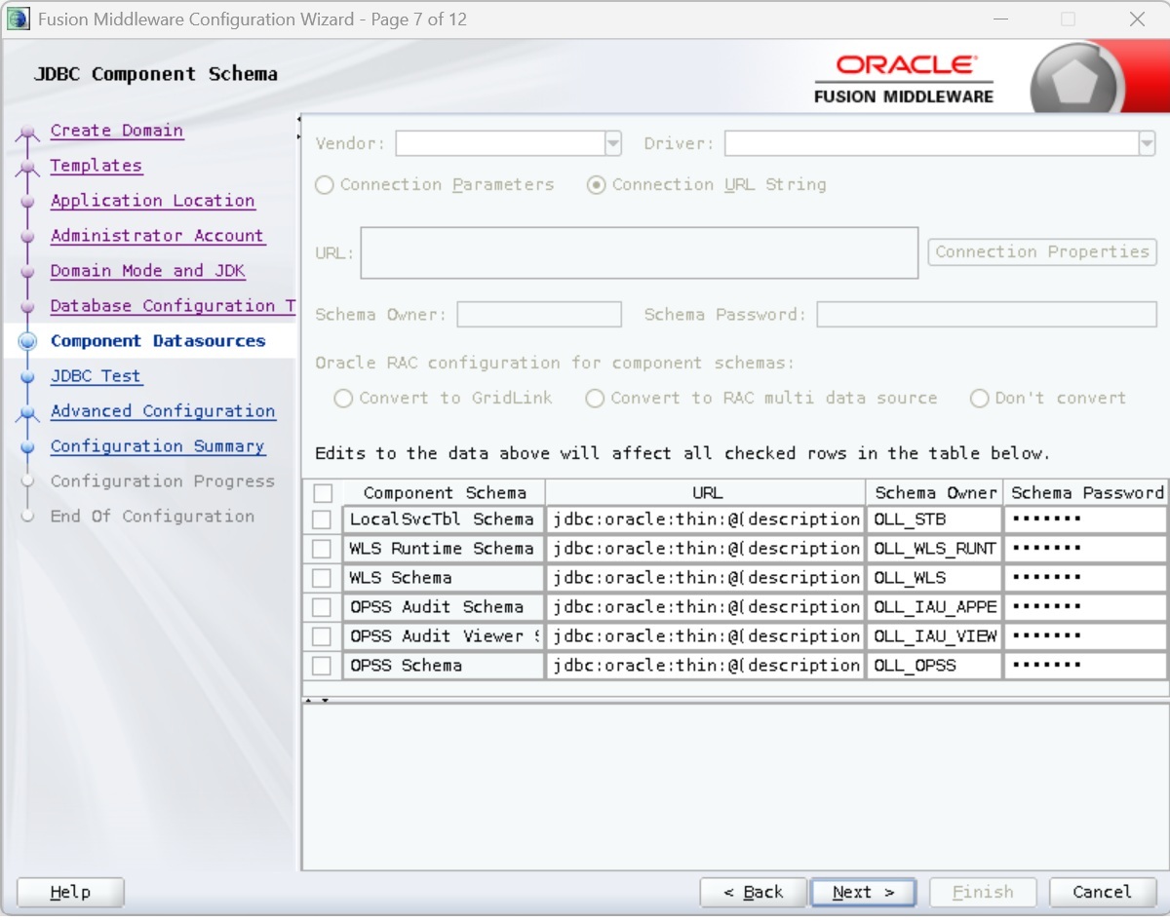Select the WLS Schema name cell
The height and width of the screenshot is (922, 1170).
(x=444, y=579)
